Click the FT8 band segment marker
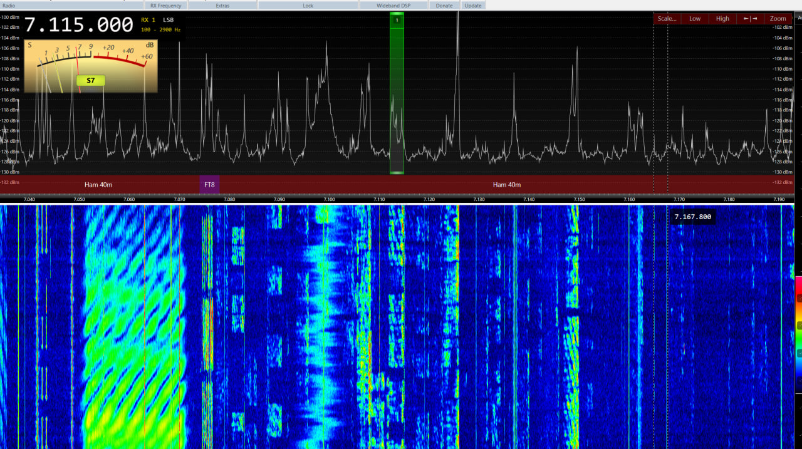This screenshot has height=449, width=802. [209, 185]
